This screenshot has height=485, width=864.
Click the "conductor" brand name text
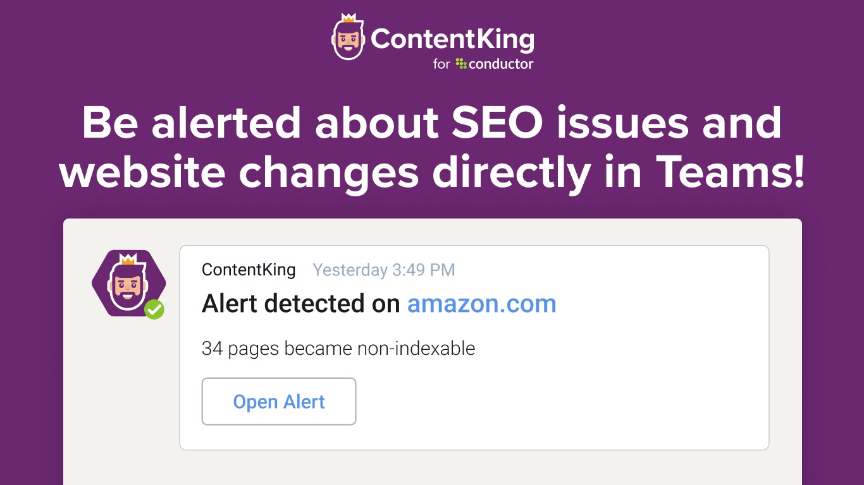click(501, 64)
